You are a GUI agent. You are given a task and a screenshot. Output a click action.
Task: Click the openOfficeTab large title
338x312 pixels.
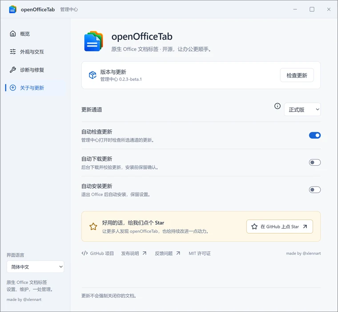pyautogui.click(x=142, y=36)
